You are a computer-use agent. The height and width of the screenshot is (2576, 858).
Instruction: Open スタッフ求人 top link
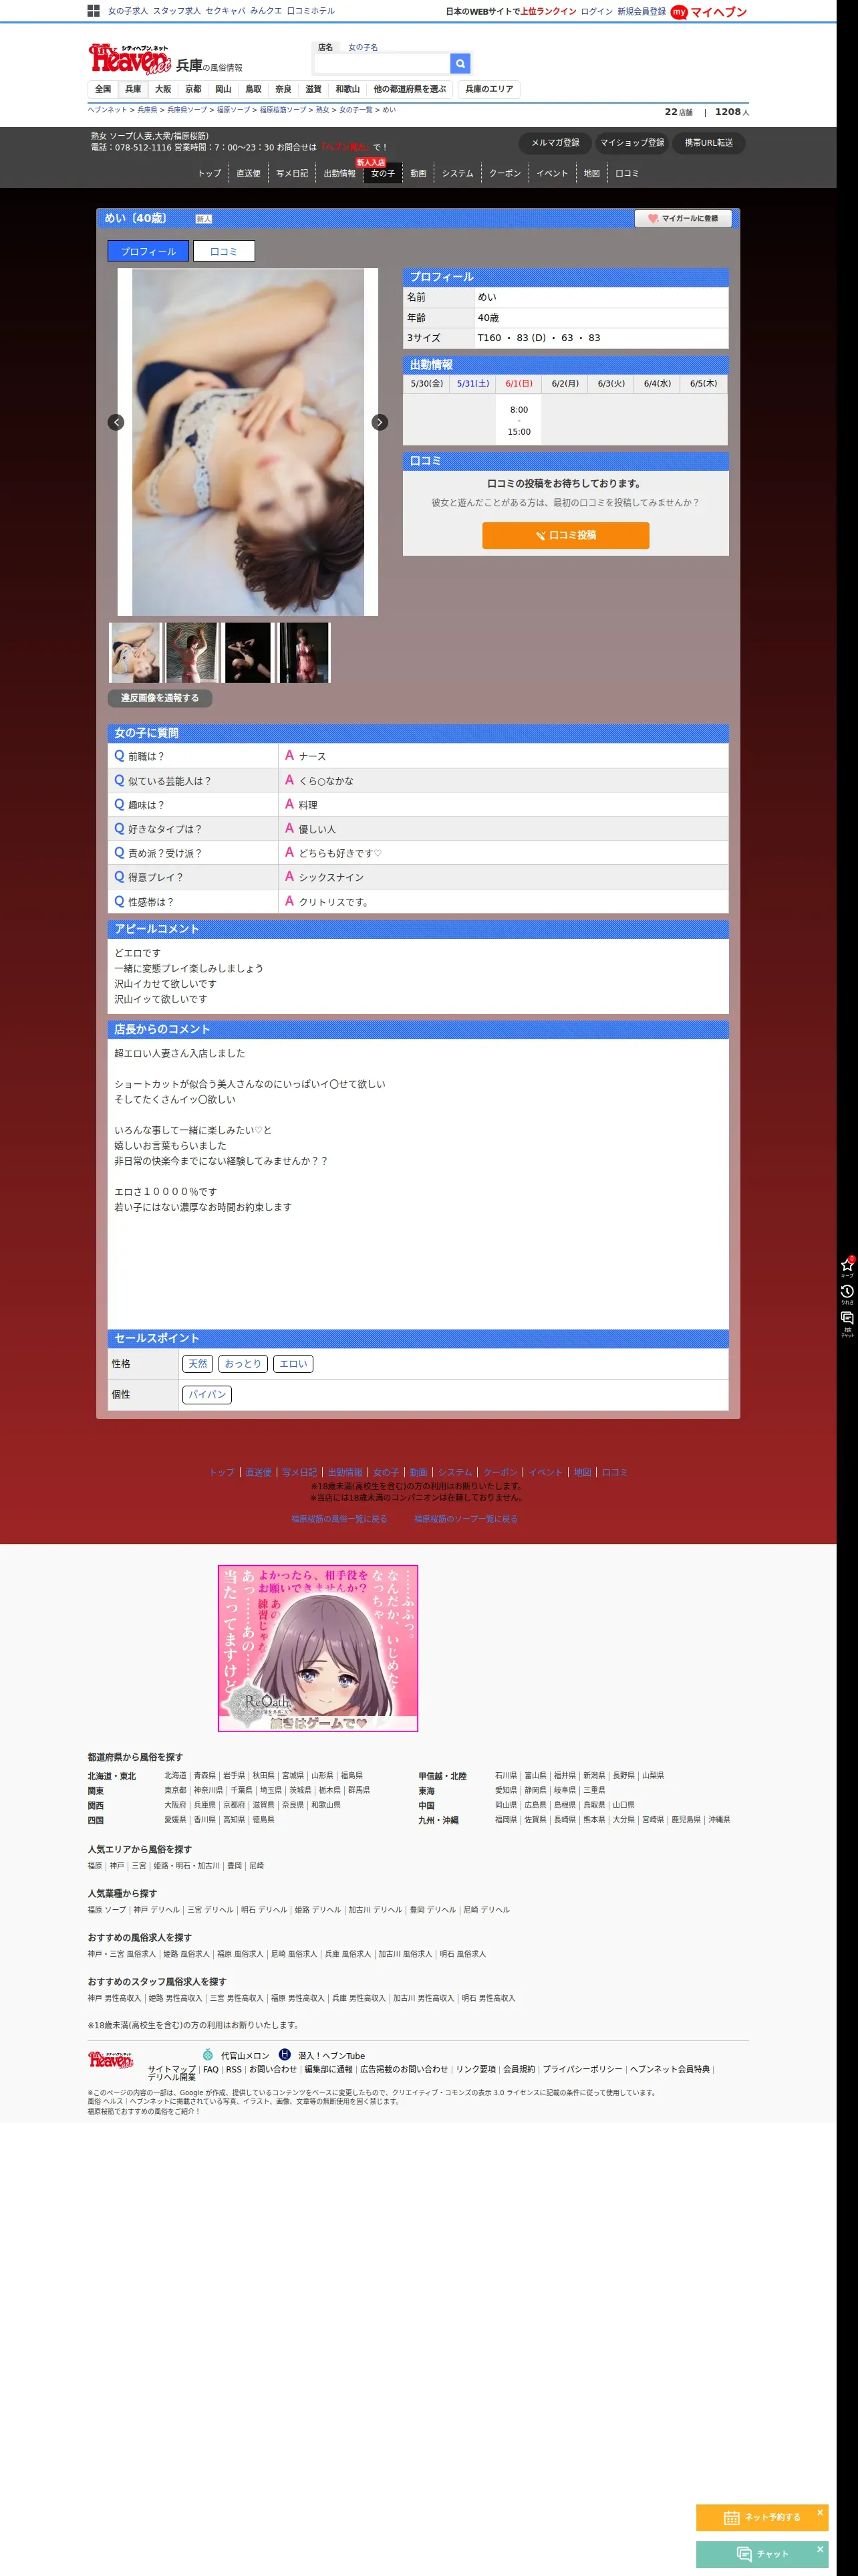point(177,11)
